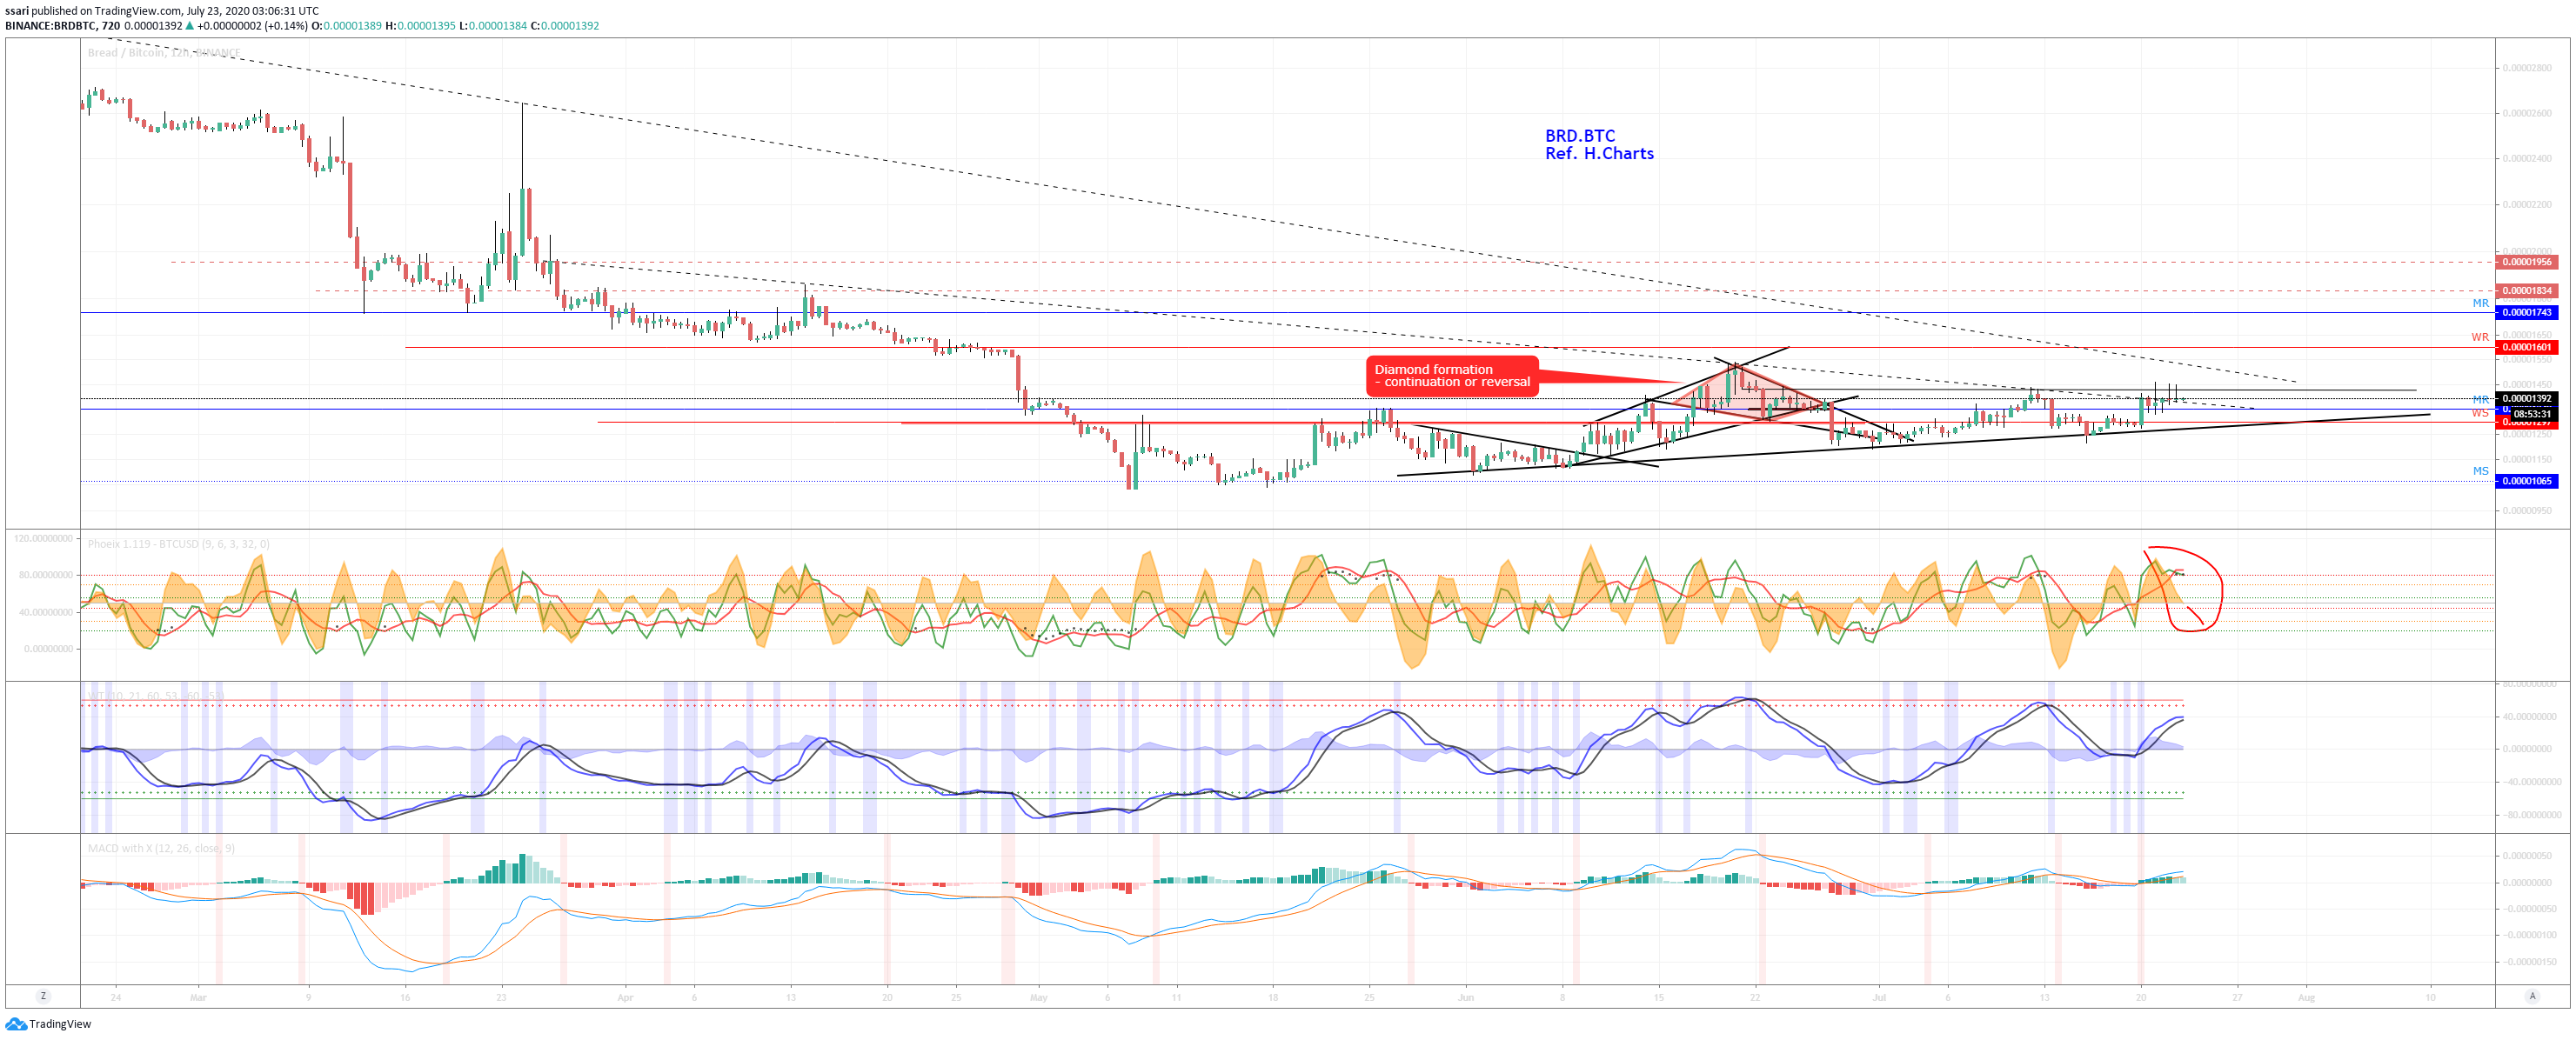Select the MS label near 0.00001065
Screen dimensions: 2576x1040
(2481, 471)
